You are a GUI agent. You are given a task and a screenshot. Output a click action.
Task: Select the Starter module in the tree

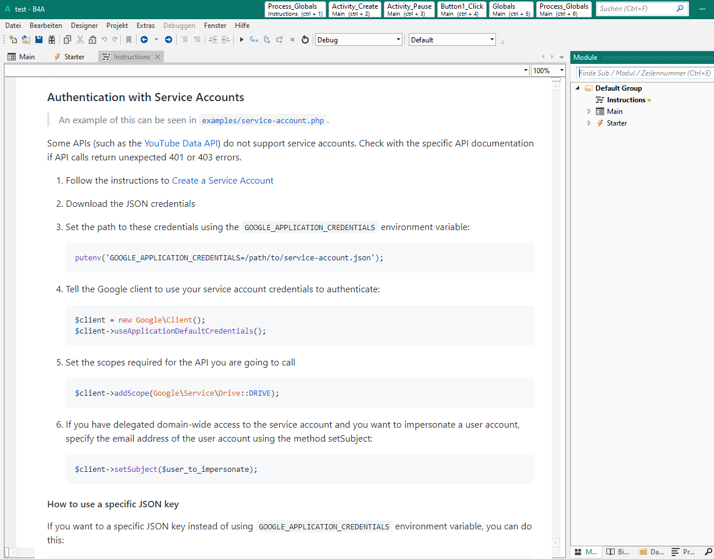pos(616,123)
